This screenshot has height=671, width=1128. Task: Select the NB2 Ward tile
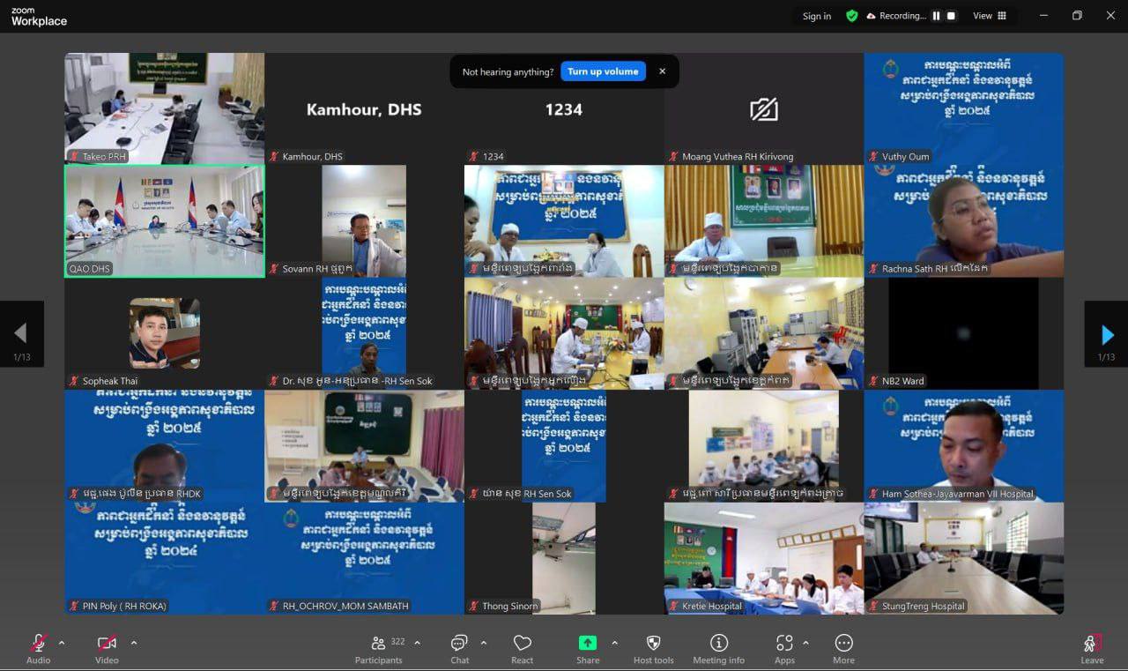(x=964, y=333)
